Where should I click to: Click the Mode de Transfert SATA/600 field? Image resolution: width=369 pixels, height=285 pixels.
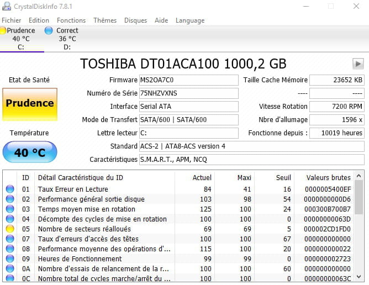pos(189,120)
